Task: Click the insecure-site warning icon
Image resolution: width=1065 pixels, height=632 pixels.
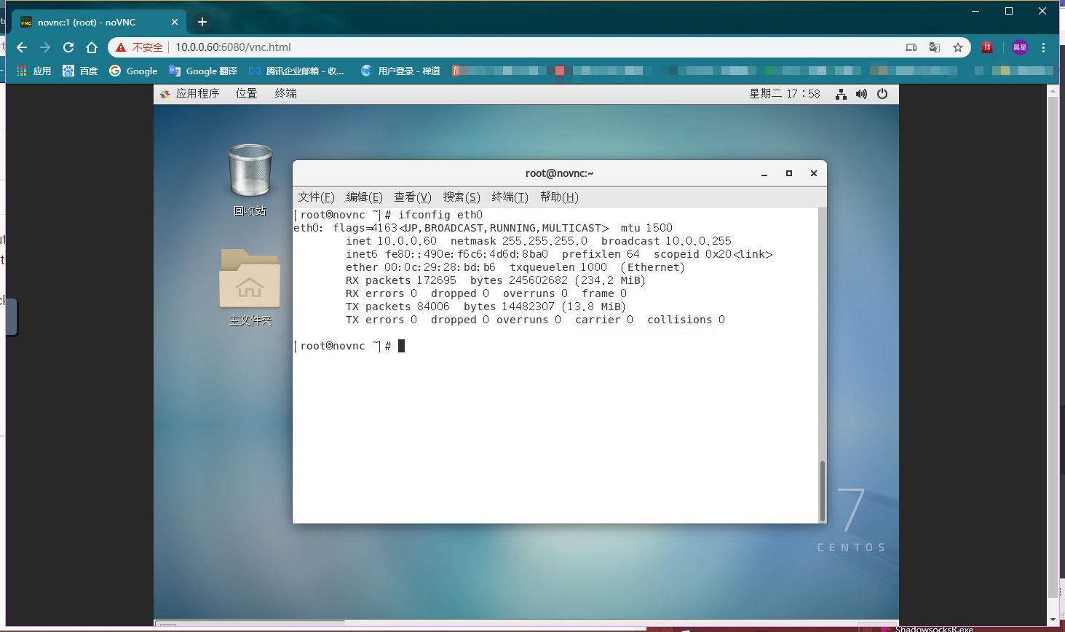Action: 121,47
